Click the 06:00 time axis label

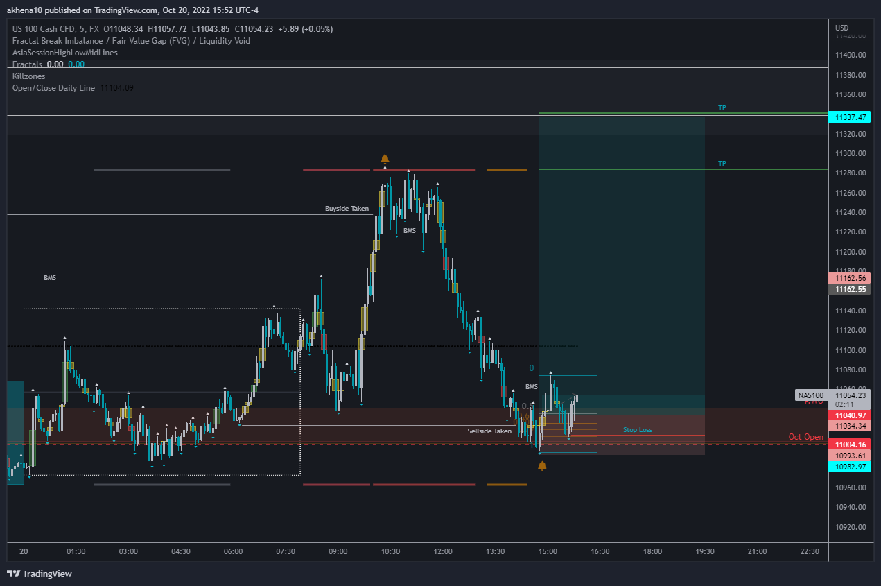point(234,552)
